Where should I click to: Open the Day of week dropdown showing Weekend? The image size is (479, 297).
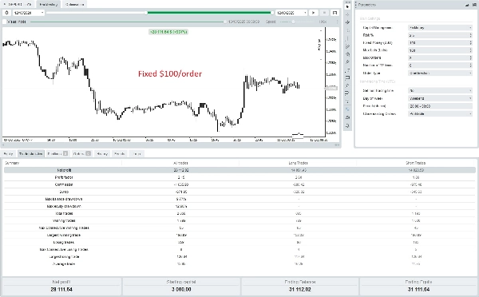click(x=440, y=98)
